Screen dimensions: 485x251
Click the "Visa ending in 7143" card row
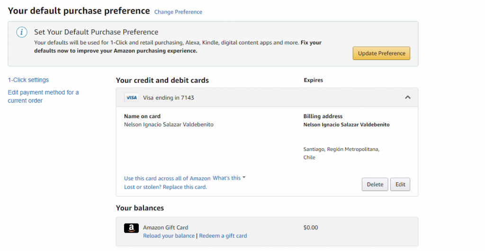coord(168,98)
